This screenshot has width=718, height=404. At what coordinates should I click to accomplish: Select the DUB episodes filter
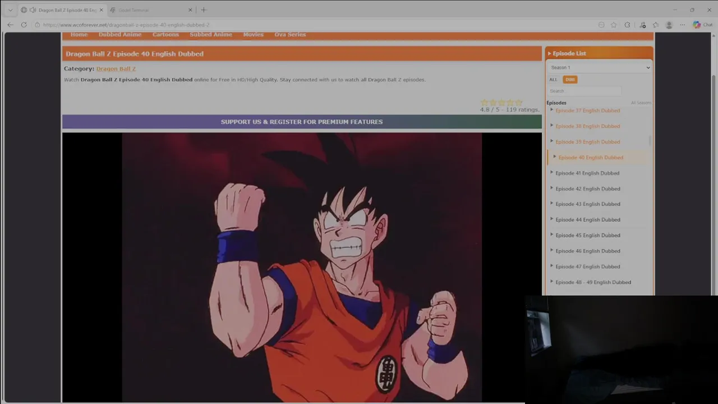coord(570,80)
